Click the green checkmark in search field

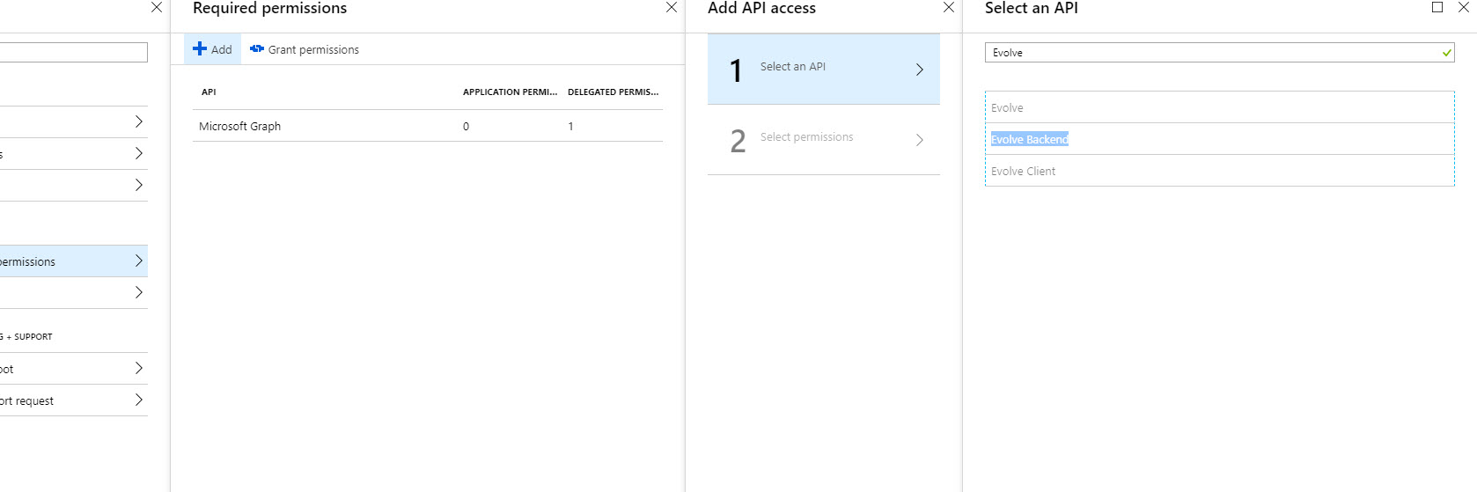(x=1446, y=53)
